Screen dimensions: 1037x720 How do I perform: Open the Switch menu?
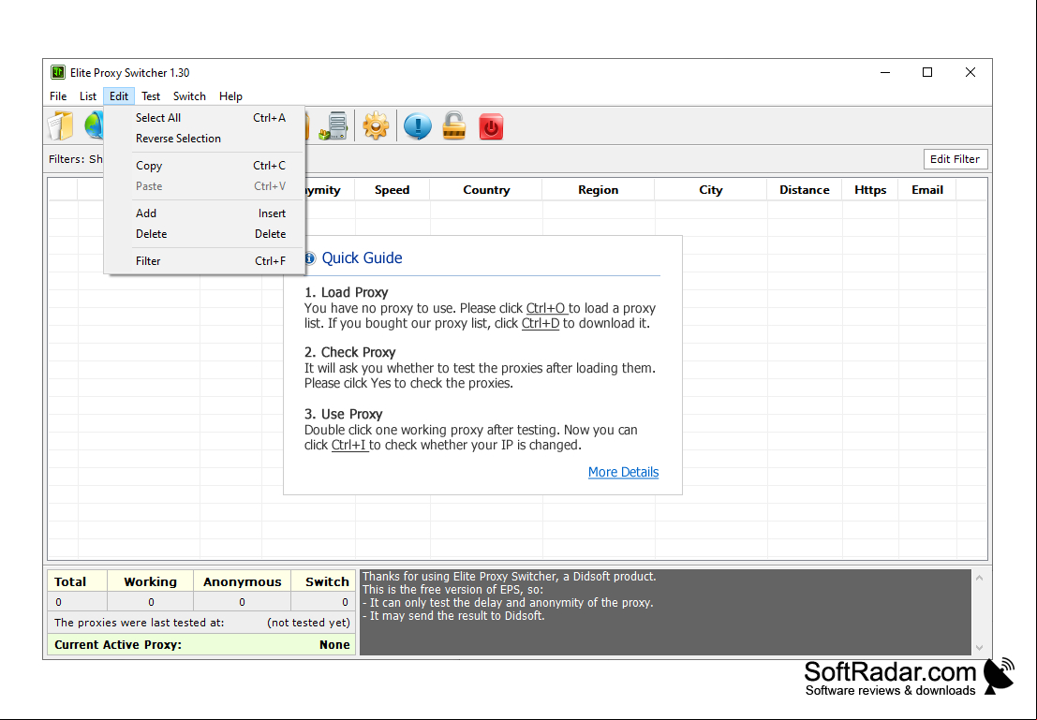pyautogui.click(x=190, y=96)
